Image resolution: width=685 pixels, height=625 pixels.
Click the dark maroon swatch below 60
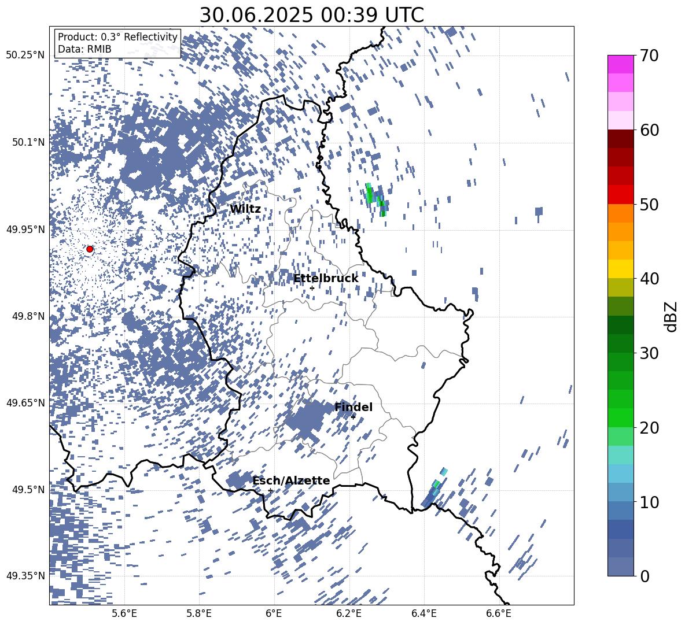point(621,139)
